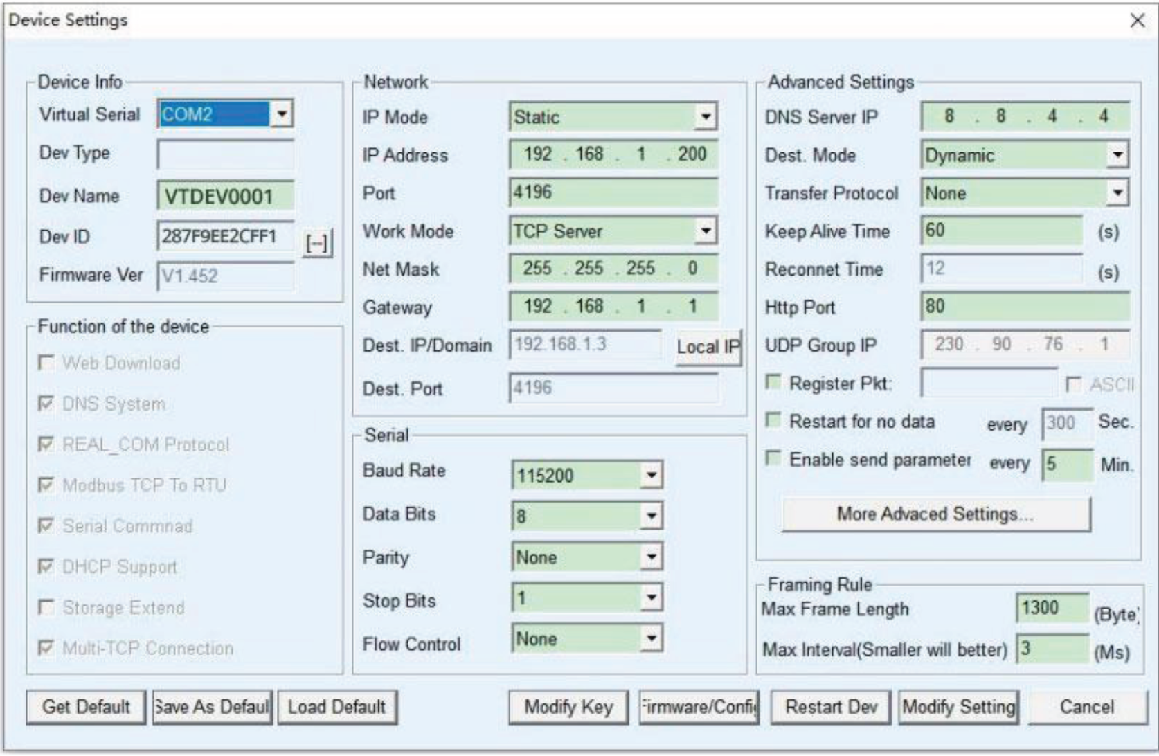Toggle the REAL_COM Protocol checkbox
1159x756 pixels.
[x=46, y=444]
